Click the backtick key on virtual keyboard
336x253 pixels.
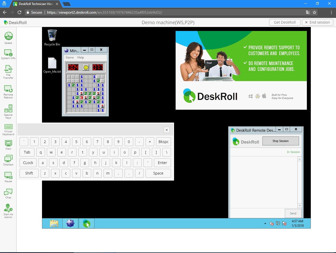click(x=24, y=142)
